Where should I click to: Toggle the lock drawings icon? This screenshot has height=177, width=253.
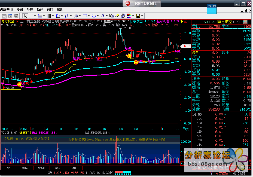(x=123, y=16)
